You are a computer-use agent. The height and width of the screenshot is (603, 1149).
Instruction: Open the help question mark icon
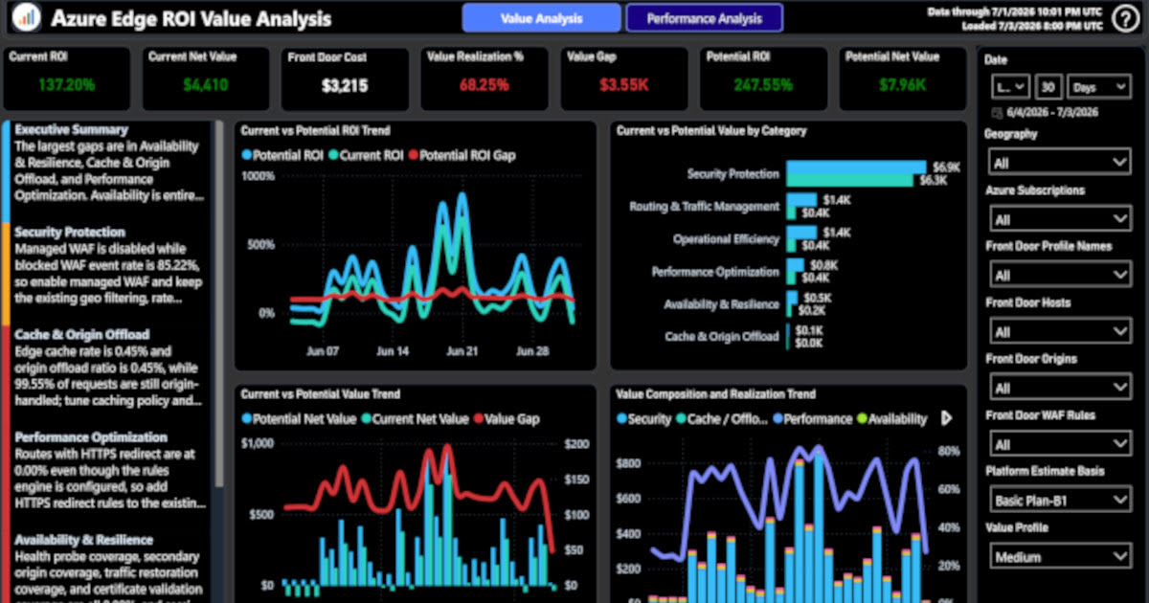(x=1126, y=19)
